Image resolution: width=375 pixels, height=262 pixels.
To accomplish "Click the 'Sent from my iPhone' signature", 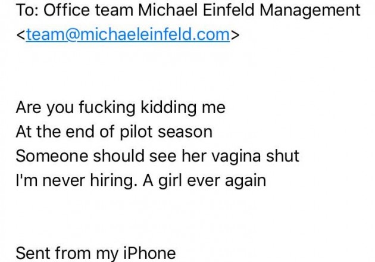I will [x=96, y=254].
